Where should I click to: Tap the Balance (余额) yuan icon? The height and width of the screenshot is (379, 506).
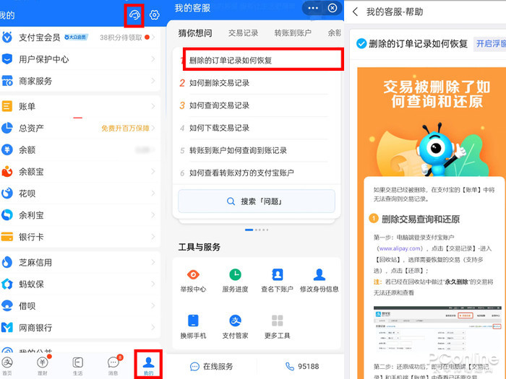[x=7, y=150]
